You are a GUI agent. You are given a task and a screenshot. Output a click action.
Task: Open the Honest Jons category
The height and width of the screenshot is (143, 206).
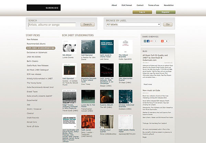coord(32,122)
